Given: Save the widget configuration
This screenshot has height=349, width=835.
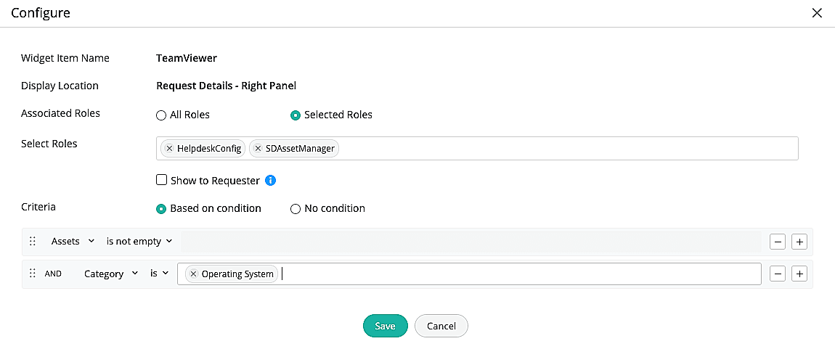Looking at the screenshot, I should point(385,326).
